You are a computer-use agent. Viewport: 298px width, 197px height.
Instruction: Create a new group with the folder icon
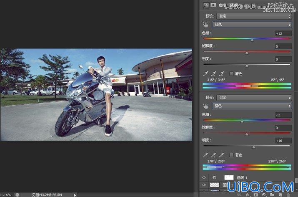(272, 195)
